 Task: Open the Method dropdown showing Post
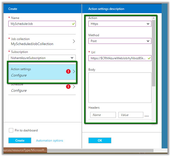point(120,41)
